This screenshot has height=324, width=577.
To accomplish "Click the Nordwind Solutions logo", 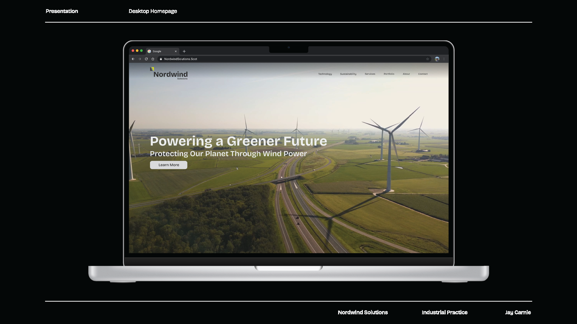I will pos(169,74).
